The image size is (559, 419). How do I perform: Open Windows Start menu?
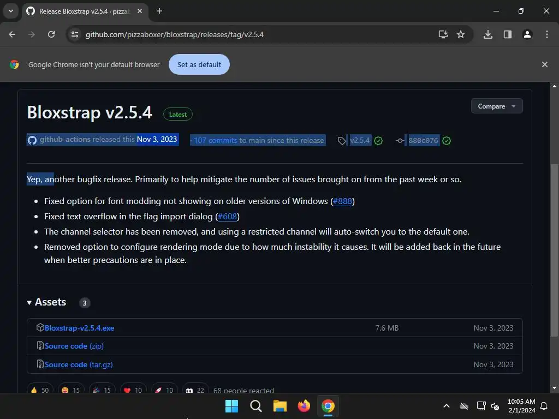[x=231, y=406]
